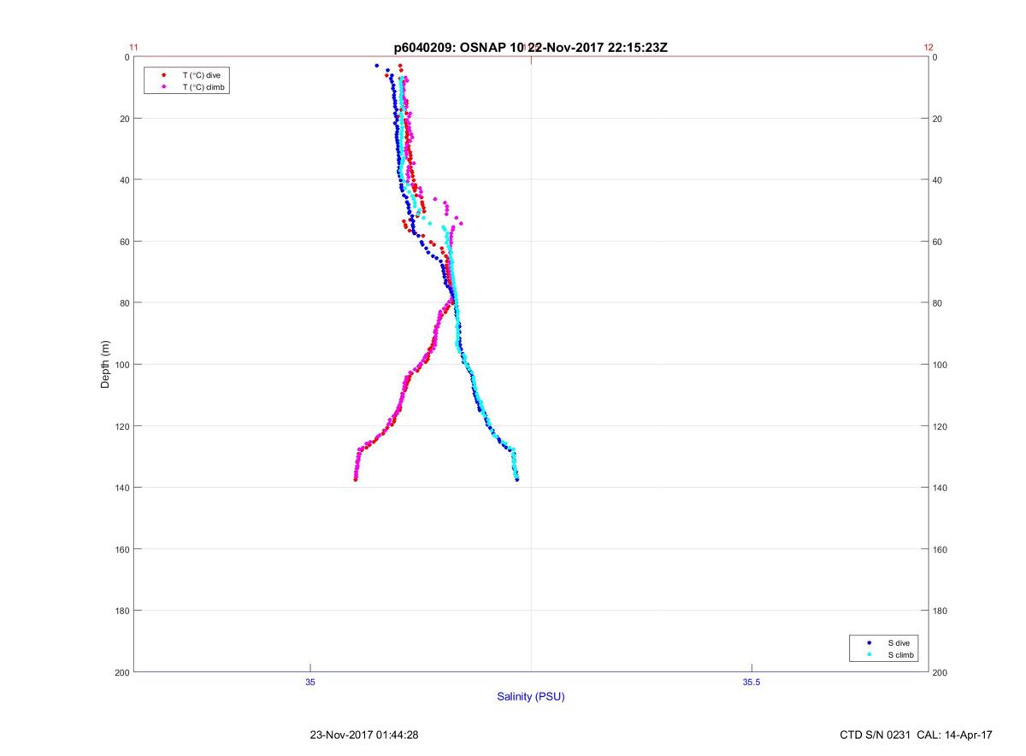Viewport: 1026px width, 756px height.
Task: Click the cyan marker beside 'S climb'
Action: tap(869, 654)
